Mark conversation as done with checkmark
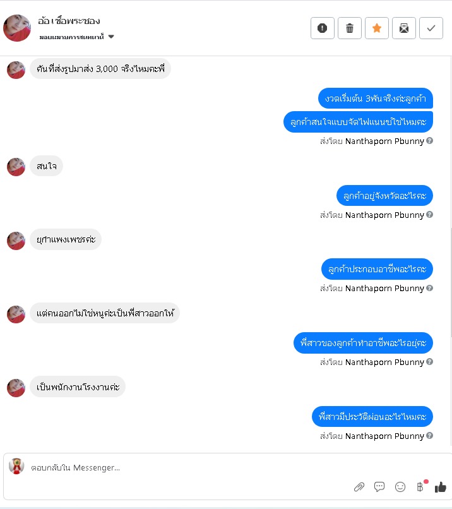Image resolution: width=452 pixels, height=509 pixels. 431,28
